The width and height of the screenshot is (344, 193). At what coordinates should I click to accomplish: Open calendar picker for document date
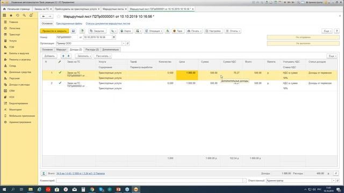[114, 37]
